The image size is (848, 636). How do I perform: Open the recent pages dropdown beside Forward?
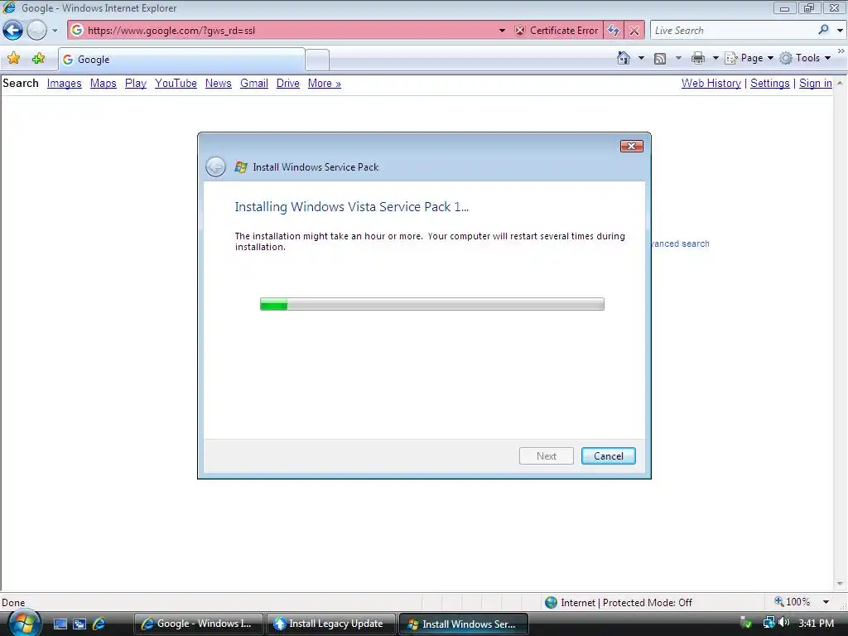pos(55,31)
